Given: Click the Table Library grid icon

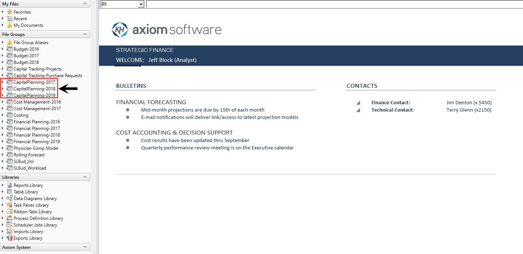Looking at the screenshot, I should 10,192.
